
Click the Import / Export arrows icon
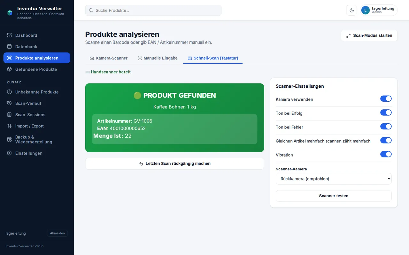(x=9, y=126)
